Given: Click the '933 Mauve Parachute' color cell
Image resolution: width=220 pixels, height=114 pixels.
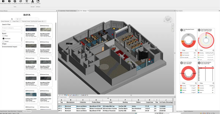Looking at the screenshot, I should click(x=111, y=111).
